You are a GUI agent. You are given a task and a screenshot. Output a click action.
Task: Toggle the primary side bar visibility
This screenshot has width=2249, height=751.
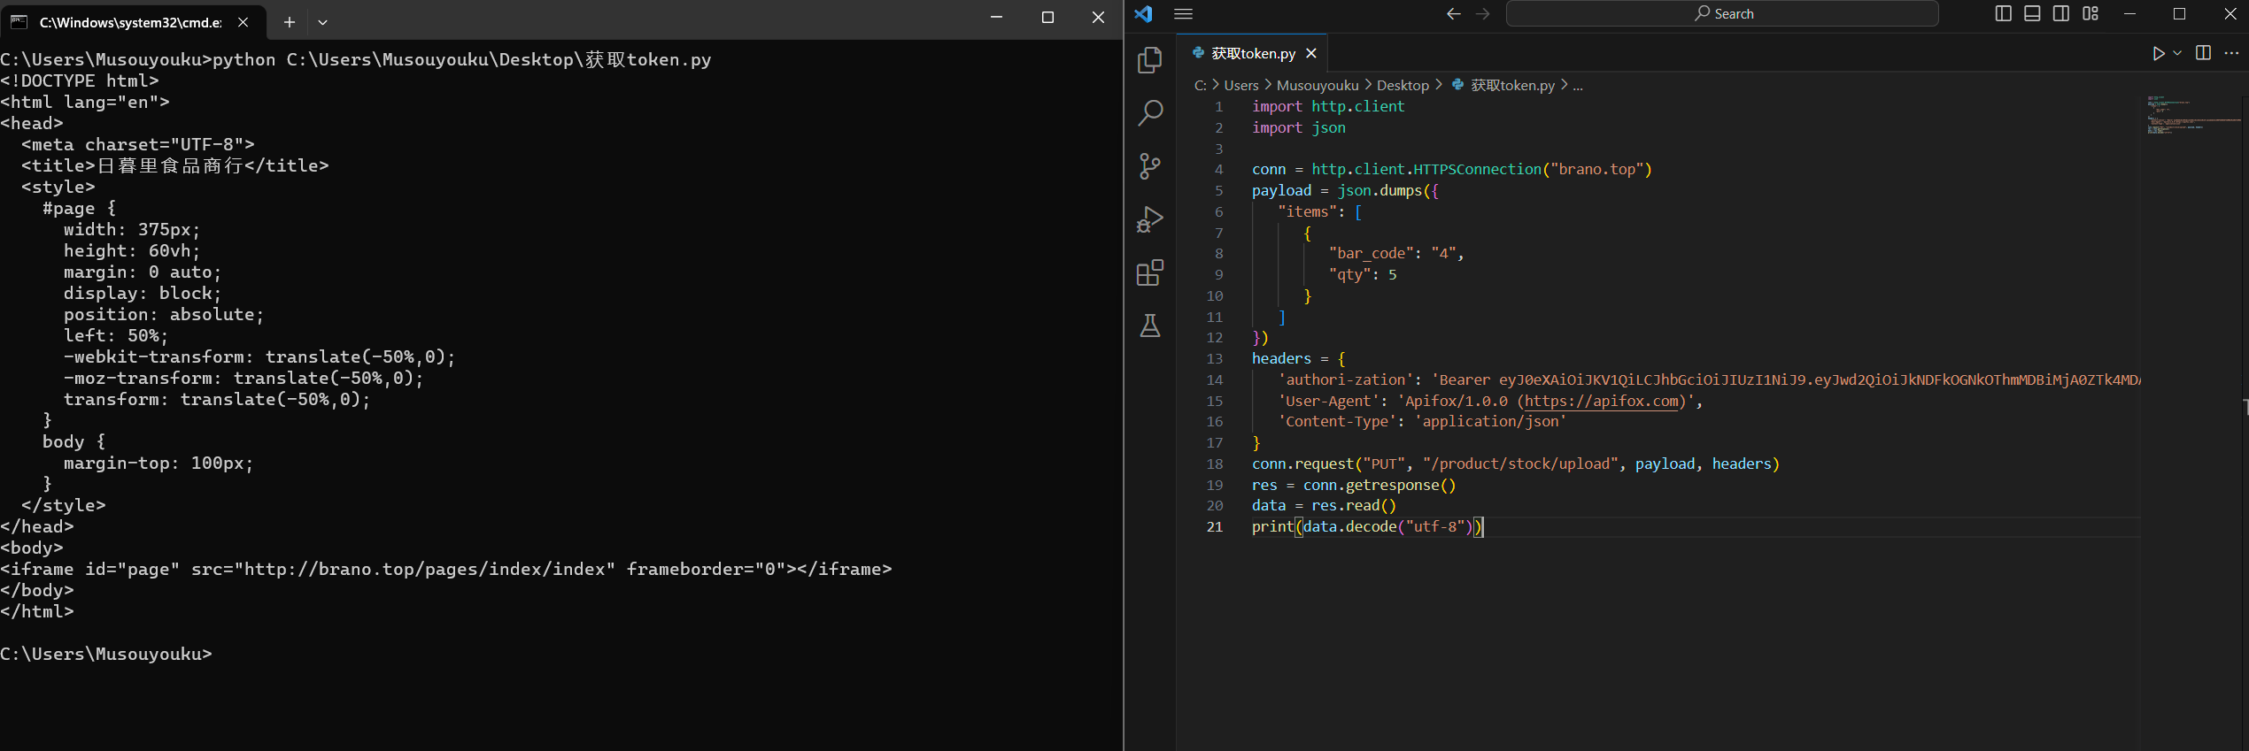[2003, 14]
